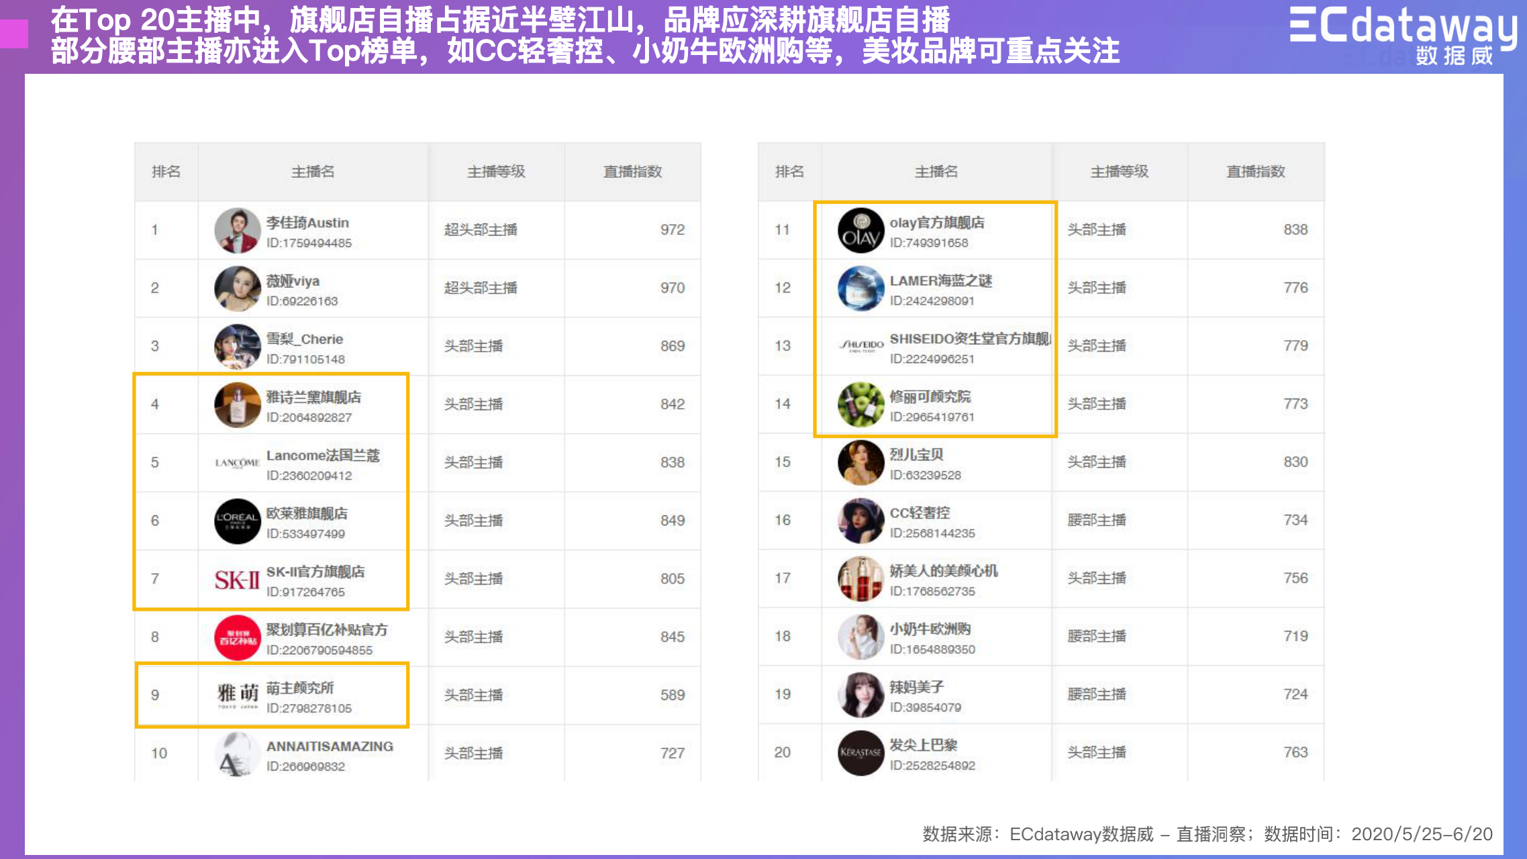
Task: Click the ECdataway 数据威 logo
Action: click(x=1403, y=36)
